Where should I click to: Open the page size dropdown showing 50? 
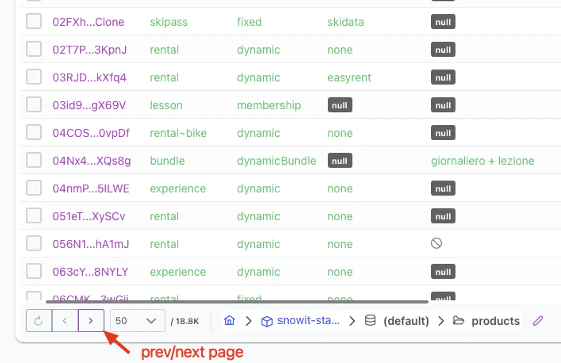tap(137, 321)
